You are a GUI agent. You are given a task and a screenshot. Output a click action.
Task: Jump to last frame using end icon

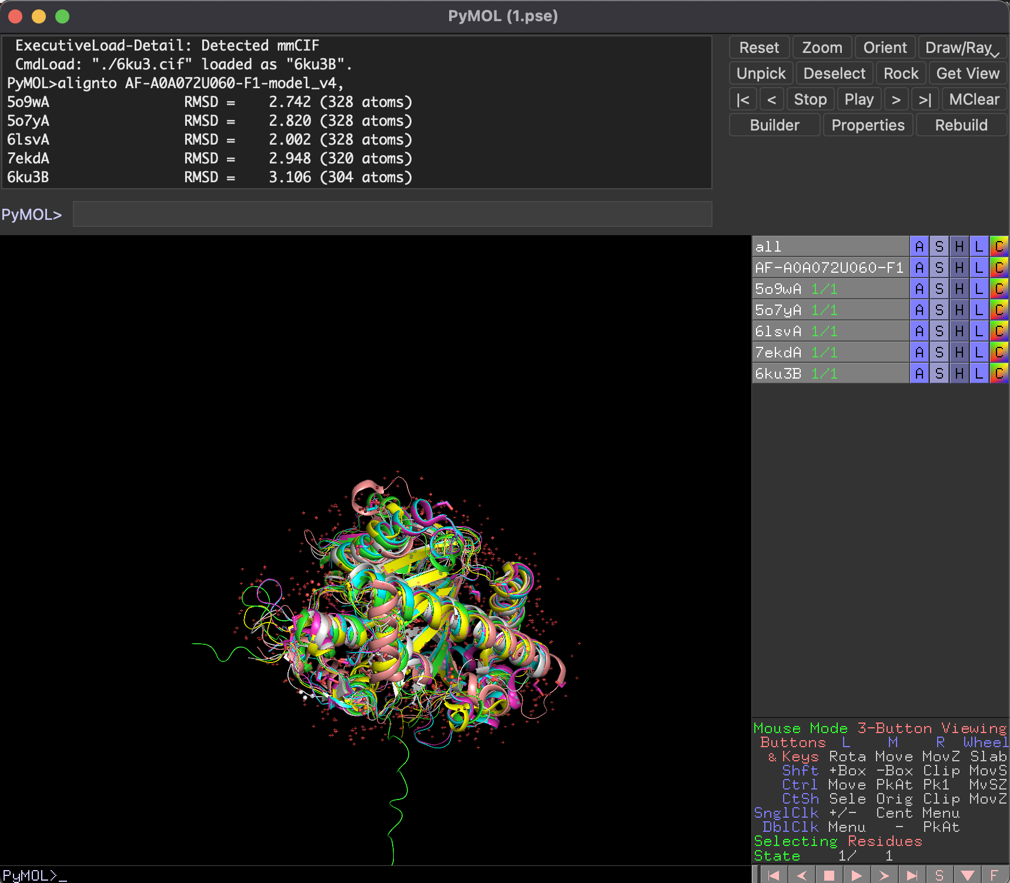click(x=912, y=875)
